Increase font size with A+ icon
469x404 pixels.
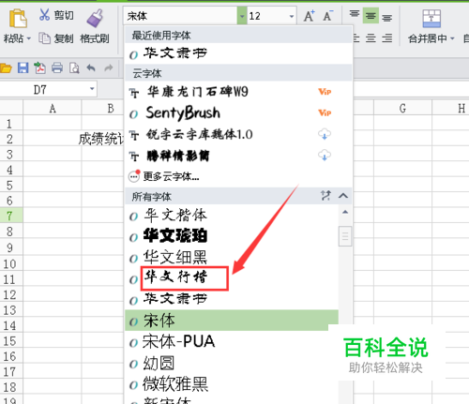point(309,16)
